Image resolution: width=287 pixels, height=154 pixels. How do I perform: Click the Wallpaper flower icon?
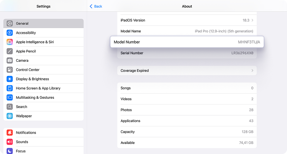pyautogui.click(x=10, y=116)
